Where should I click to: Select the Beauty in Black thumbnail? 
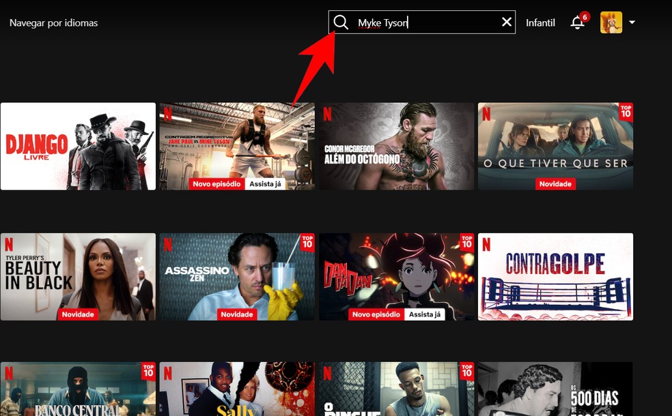(78, 276)
